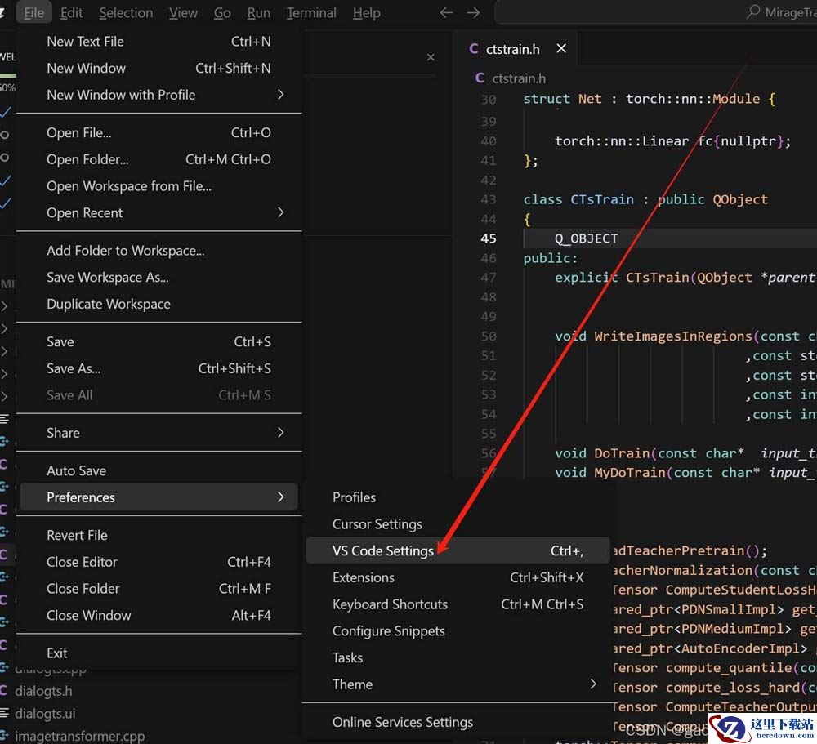Open the Edit menu
This screenshot has height=744, width=817.
tap(71, 12)
